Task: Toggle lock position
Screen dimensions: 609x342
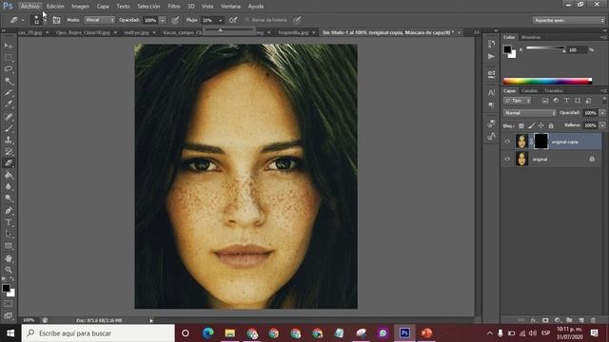Action: pyautogui.click(x=541, y=125)
